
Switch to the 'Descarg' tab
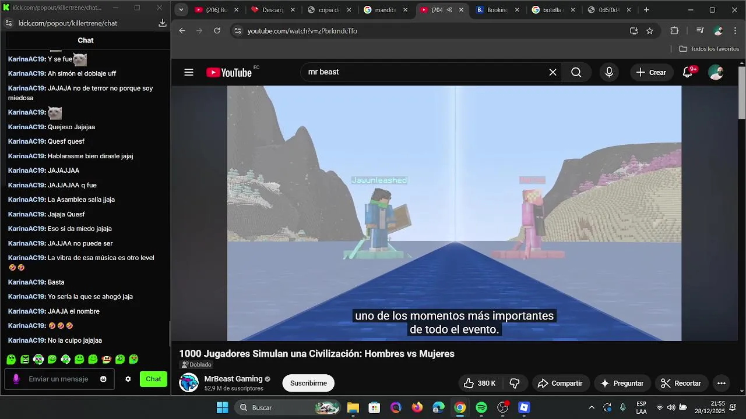coord(273,10)
